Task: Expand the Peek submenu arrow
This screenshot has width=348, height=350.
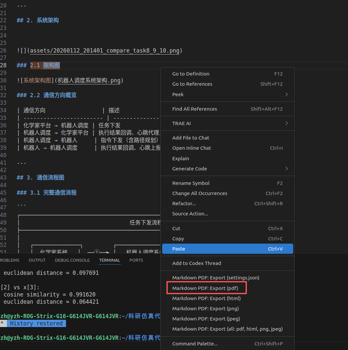Action: 286,95
